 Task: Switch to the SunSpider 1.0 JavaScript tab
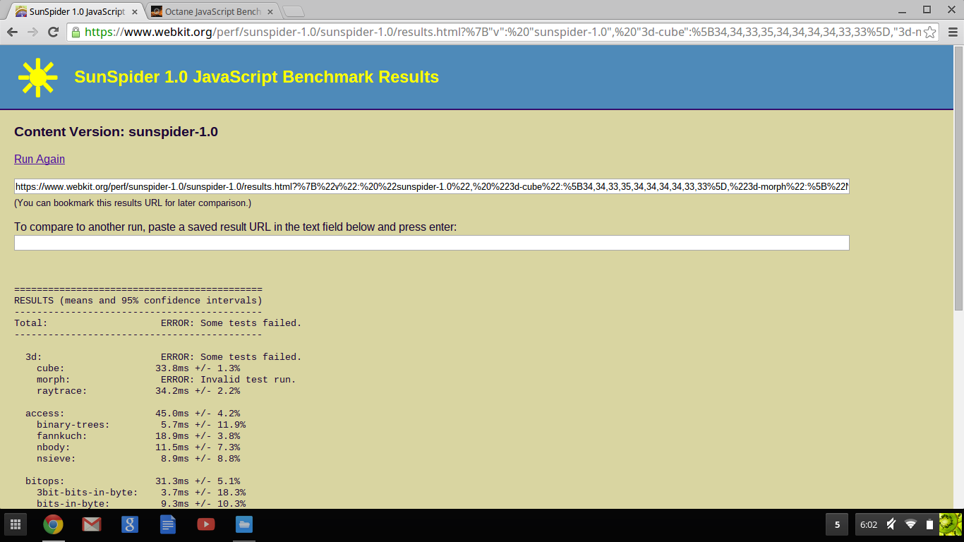(76, 11)
